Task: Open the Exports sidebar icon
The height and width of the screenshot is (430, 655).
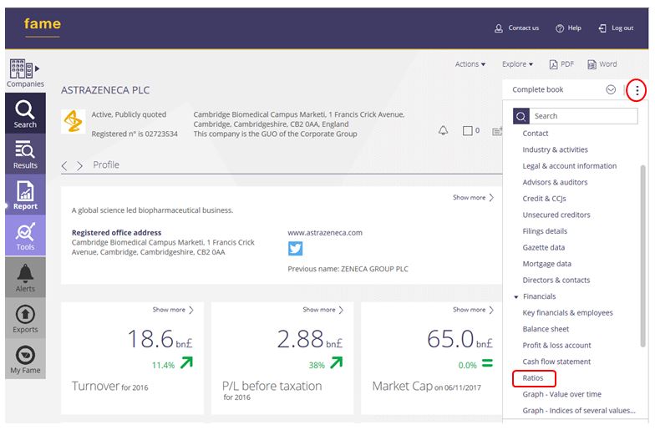Action: (x=25, y=319)
